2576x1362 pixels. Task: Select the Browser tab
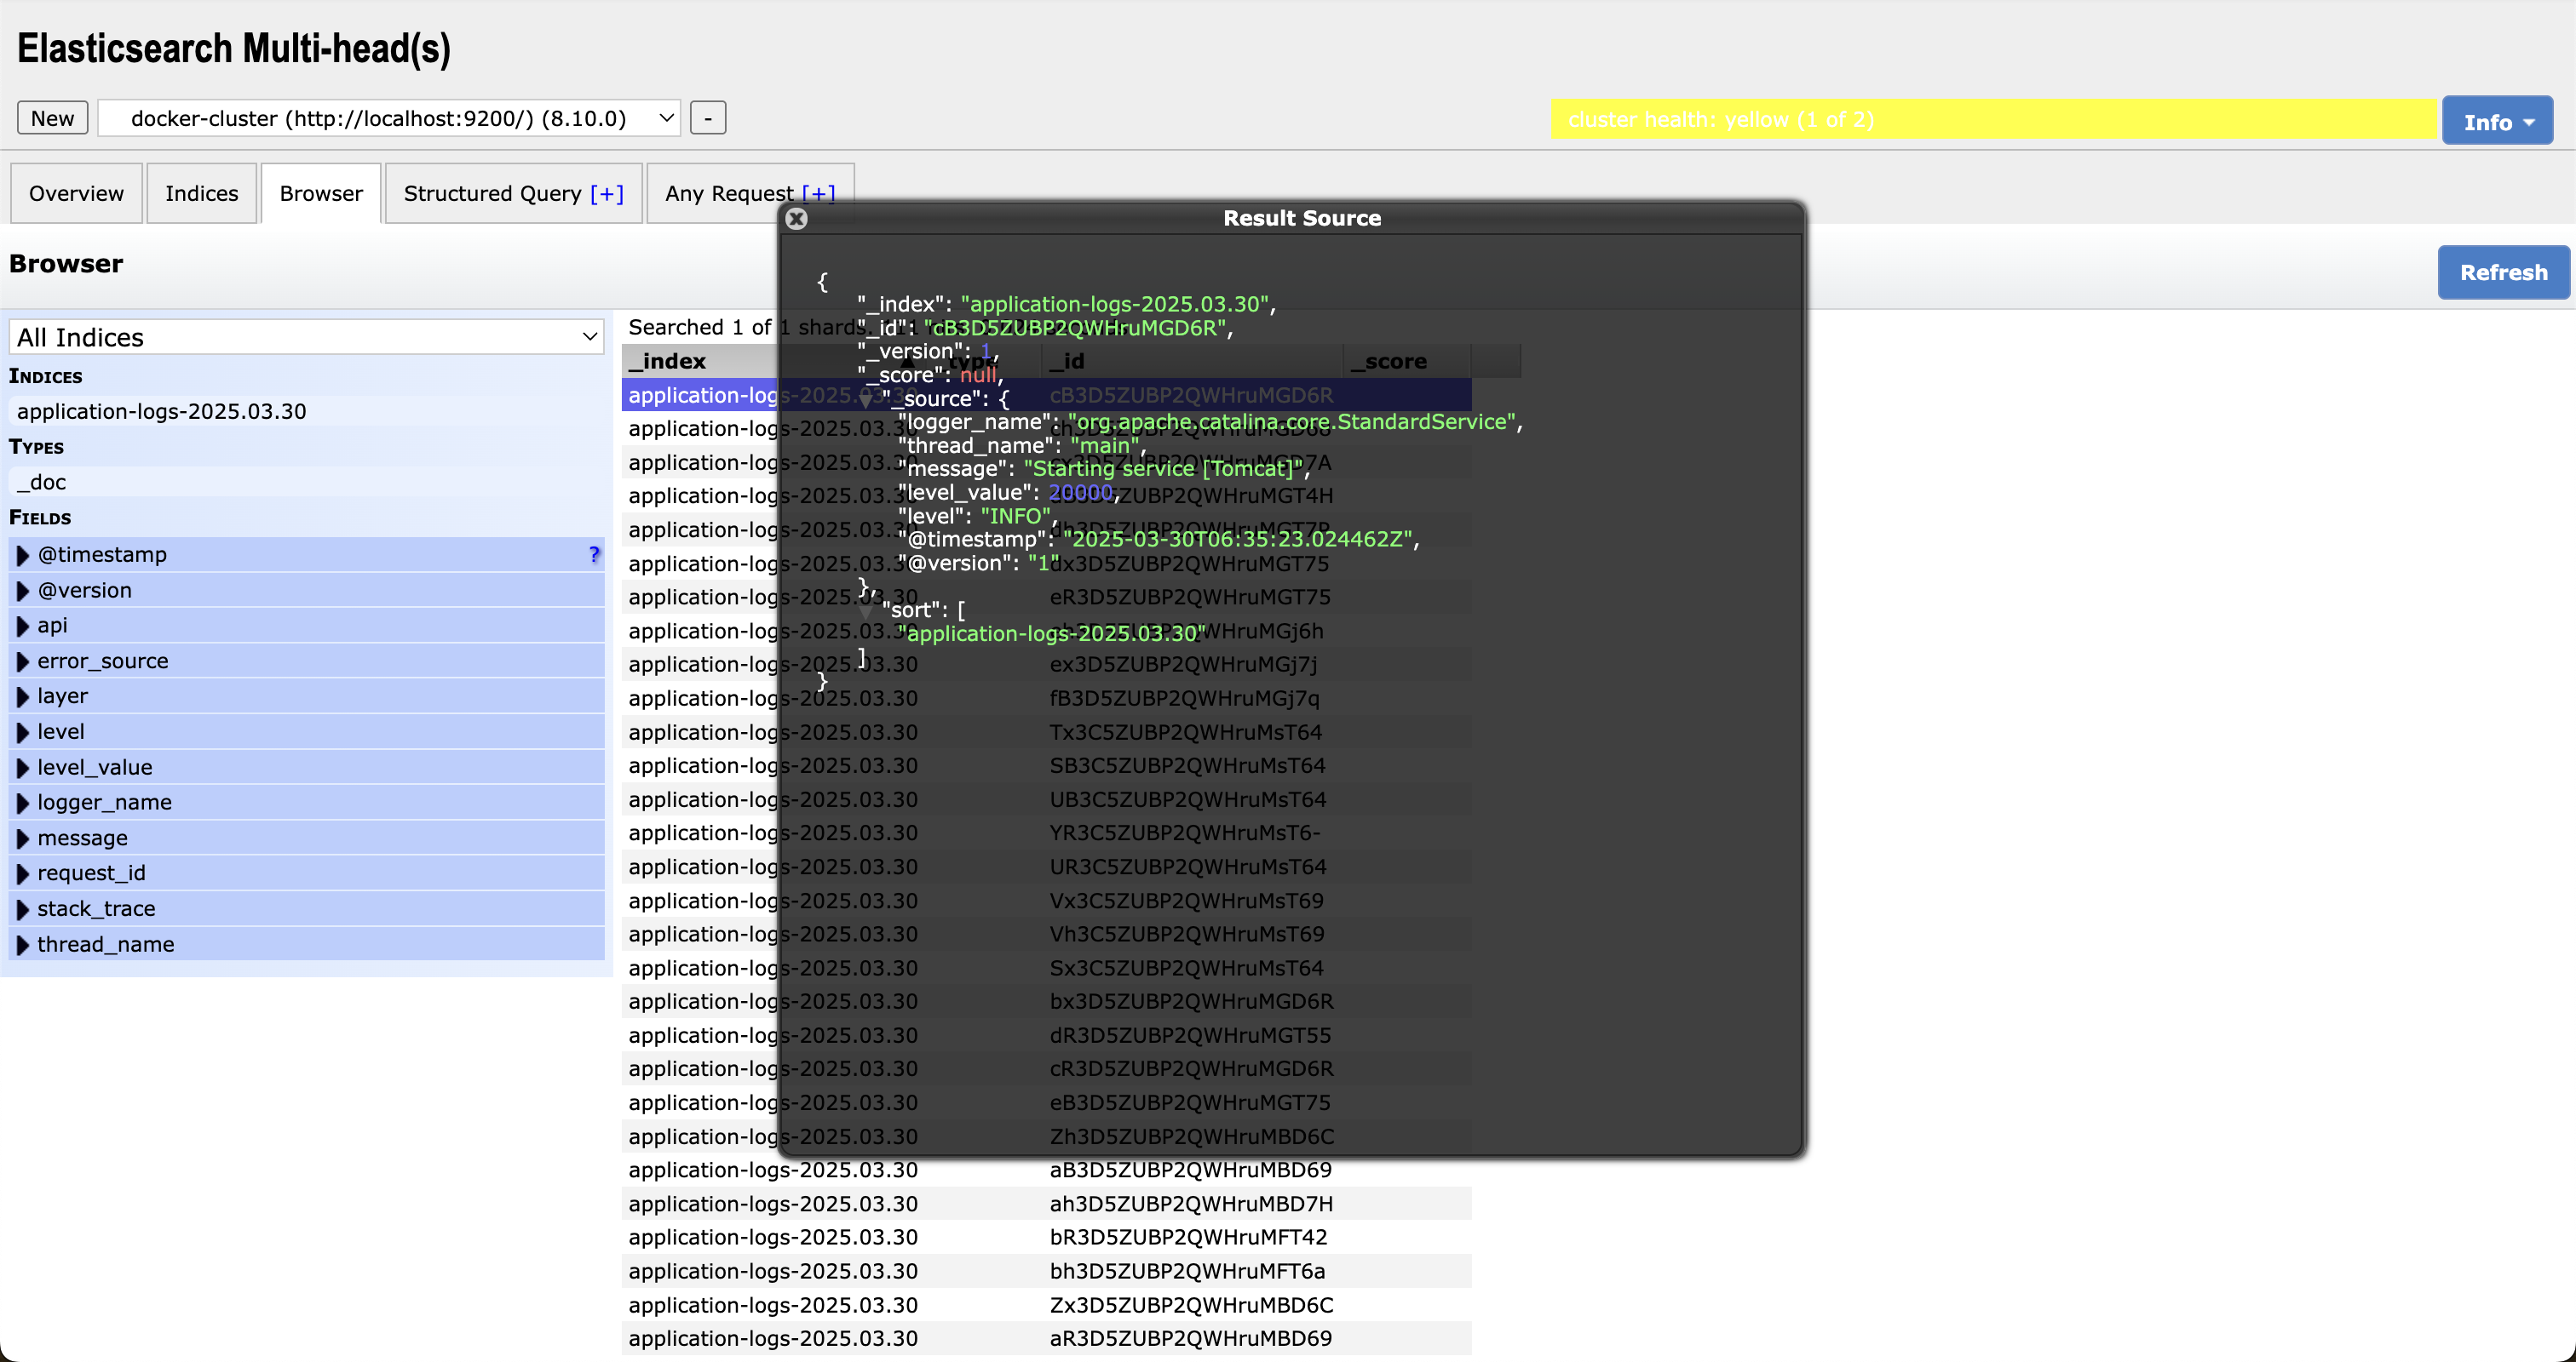[321, 193]
